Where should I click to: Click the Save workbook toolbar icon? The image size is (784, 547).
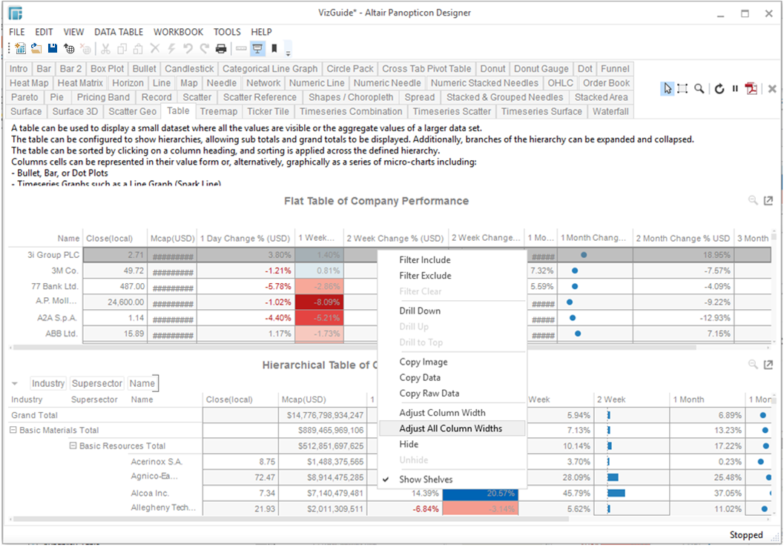point(53,49)
